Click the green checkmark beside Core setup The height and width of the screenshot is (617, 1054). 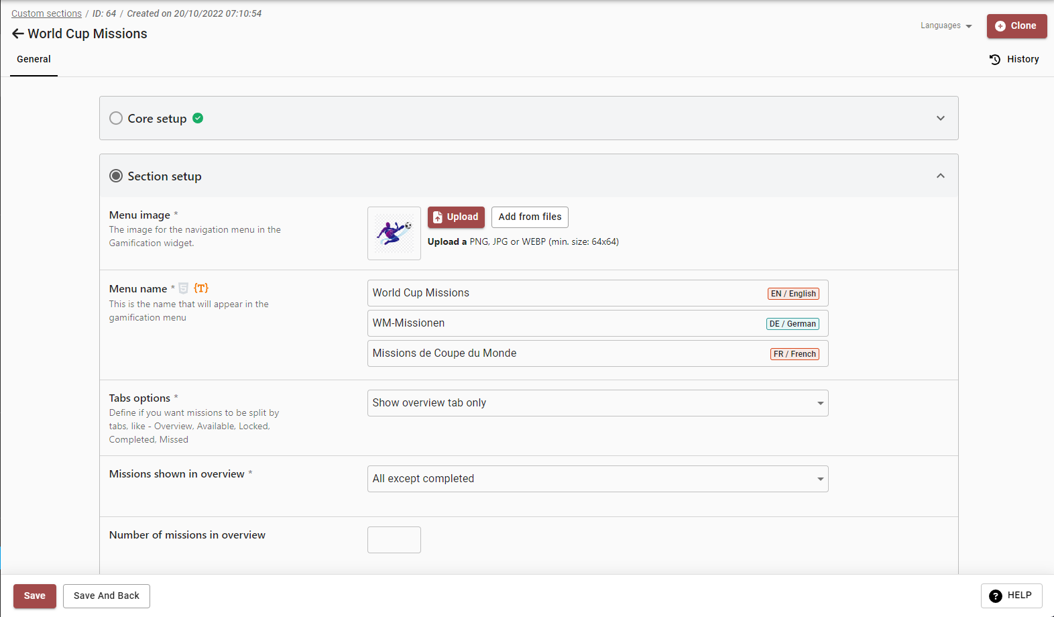(x=198, y=118)
